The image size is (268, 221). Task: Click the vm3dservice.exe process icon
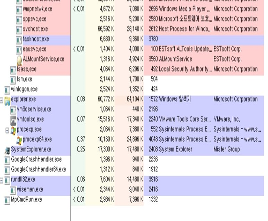[x=13, y=110]
